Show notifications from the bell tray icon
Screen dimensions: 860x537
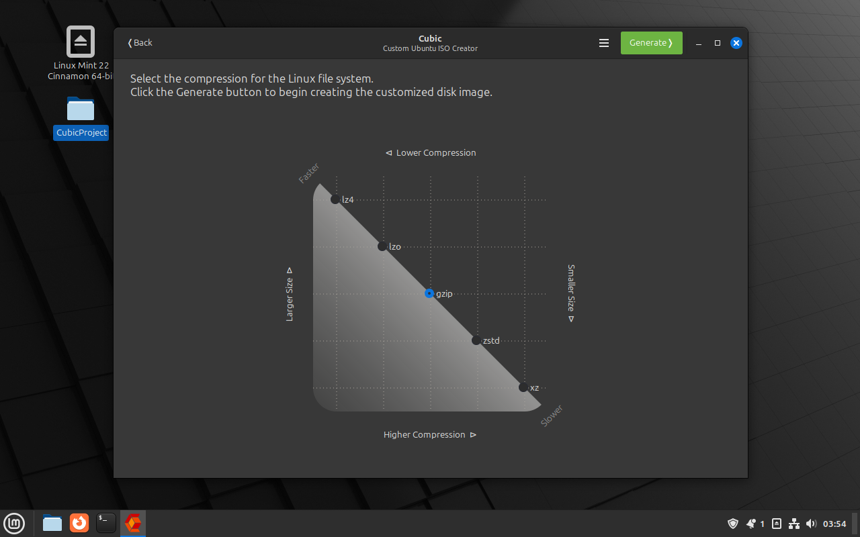752,524
